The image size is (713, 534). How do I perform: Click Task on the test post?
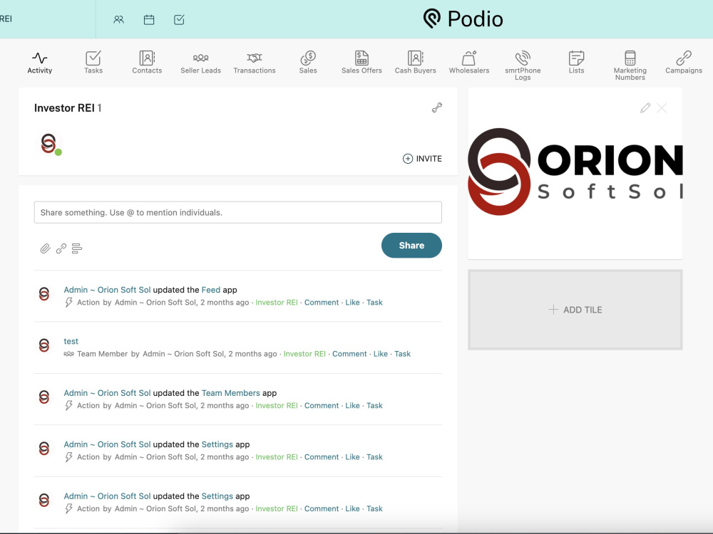tap(402, 354)
